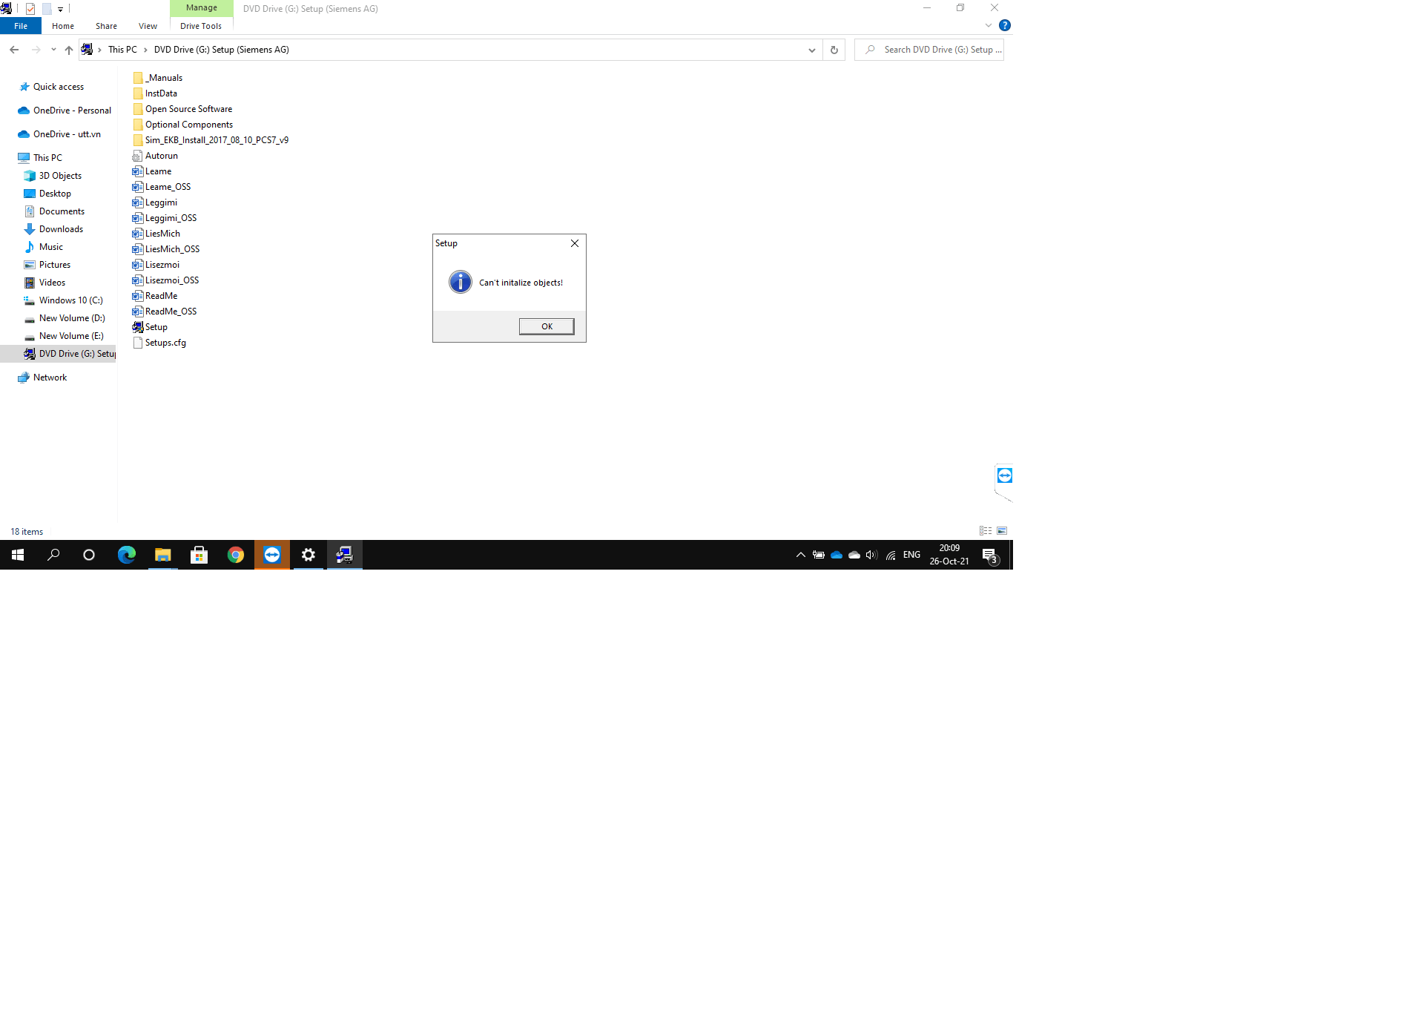Switch to the View ribbon tab
This screenshot has width=1415, height=1025.
148,26
